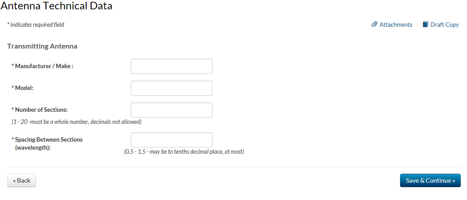The height and width of the screenshot is (200, 467).
Task: Click into the Model input box
Action: (171, 88)
